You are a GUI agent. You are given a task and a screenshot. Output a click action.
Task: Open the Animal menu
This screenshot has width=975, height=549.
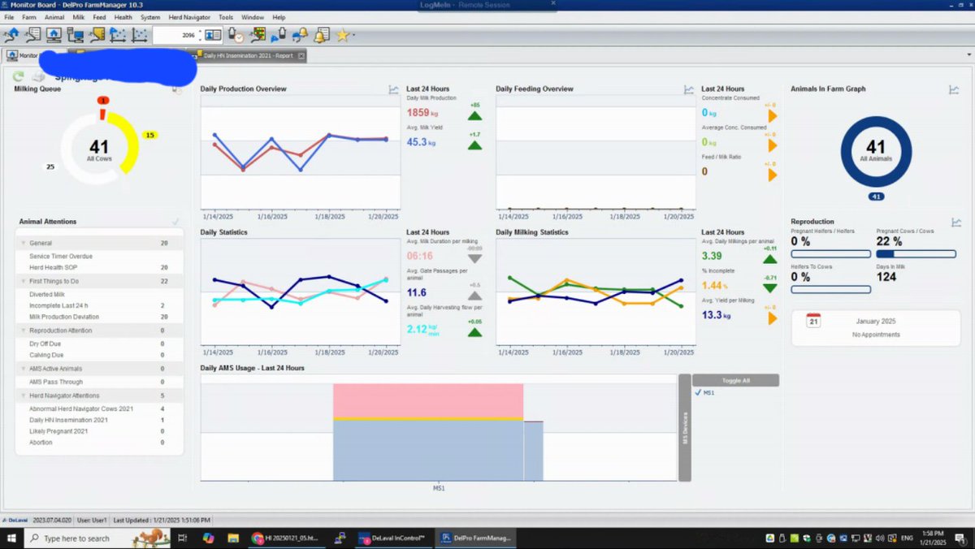[54, 17]
